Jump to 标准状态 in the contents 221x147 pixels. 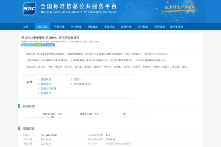pyautogui.click(x=45, y=79)
